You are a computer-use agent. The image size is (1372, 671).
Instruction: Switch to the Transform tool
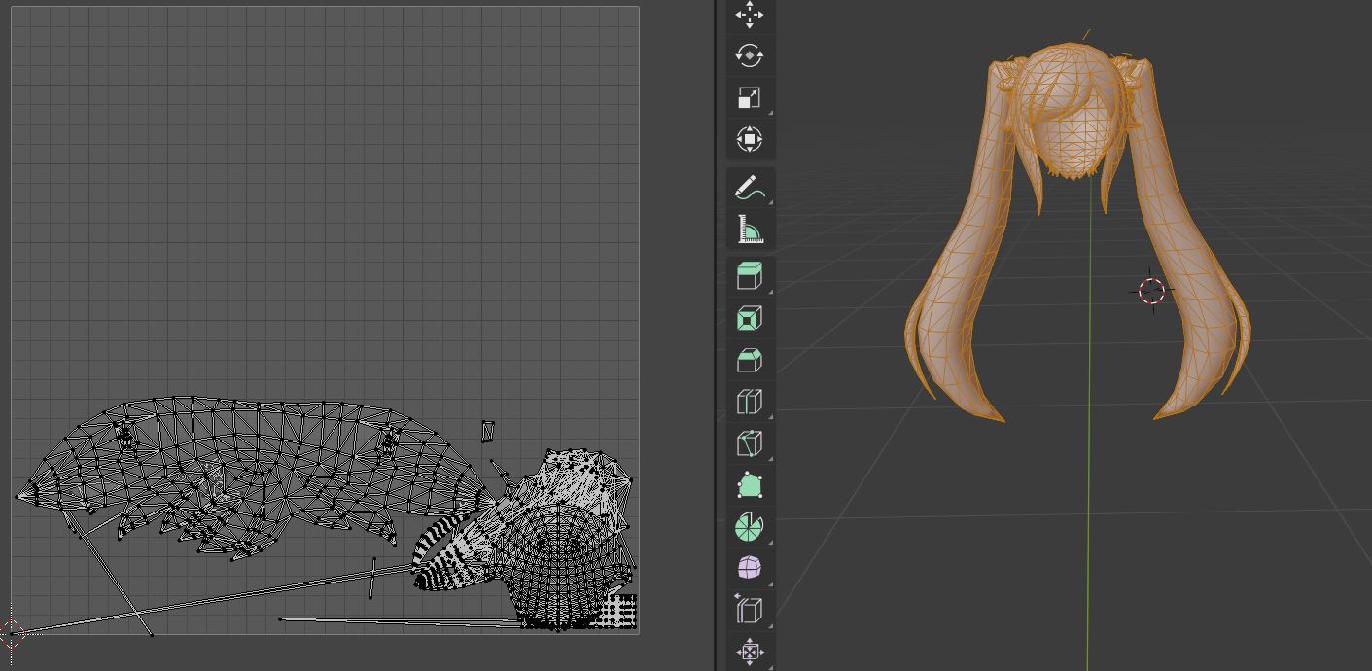point(749,139)
